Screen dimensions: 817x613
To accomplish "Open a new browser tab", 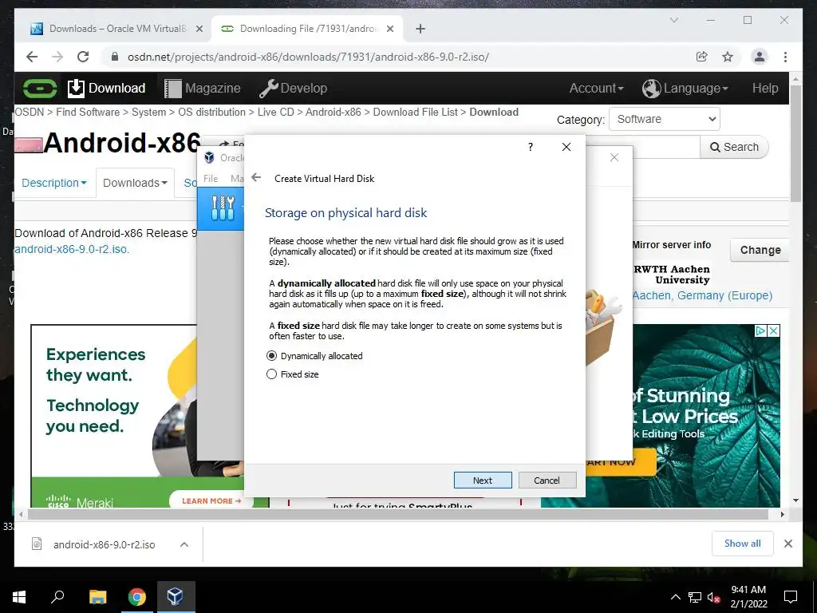I will 420,30.
